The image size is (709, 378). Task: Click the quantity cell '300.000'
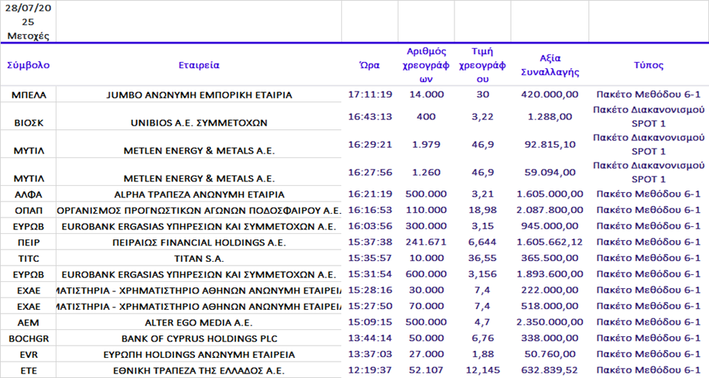tap(426, 226)
